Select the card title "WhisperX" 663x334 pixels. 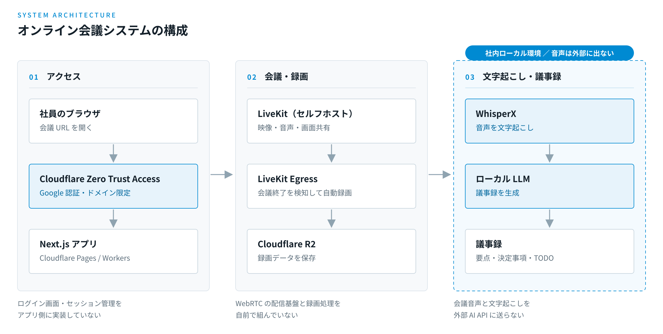click(x=496, y=113)
